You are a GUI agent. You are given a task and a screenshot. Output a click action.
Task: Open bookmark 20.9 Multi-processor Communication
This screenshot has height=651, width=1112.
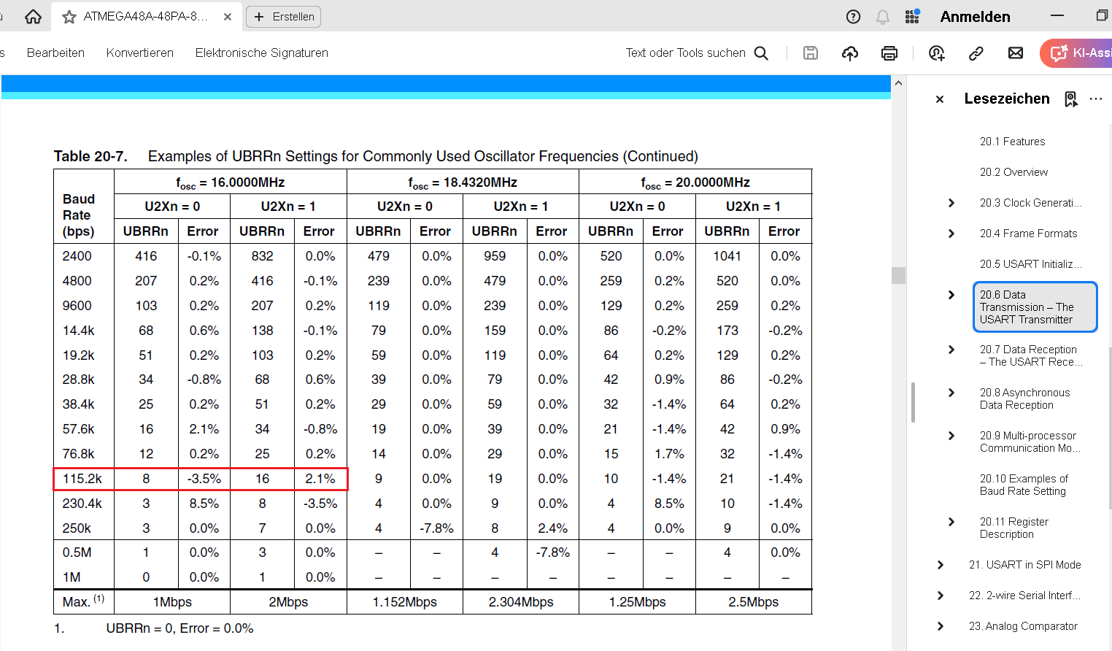(x=1031, y=442)
